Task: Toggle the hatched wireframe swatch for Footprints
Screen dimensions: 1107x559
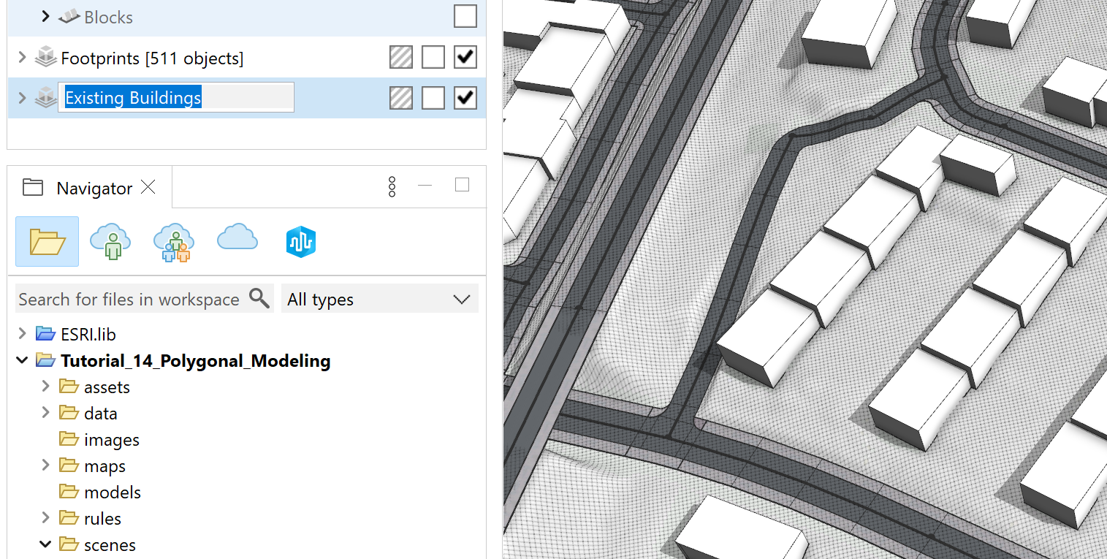Action: point(400,56)
